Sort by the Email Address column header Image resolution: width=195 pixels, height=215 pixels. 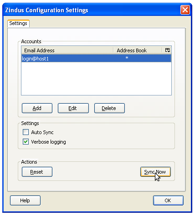coord(67,50)
